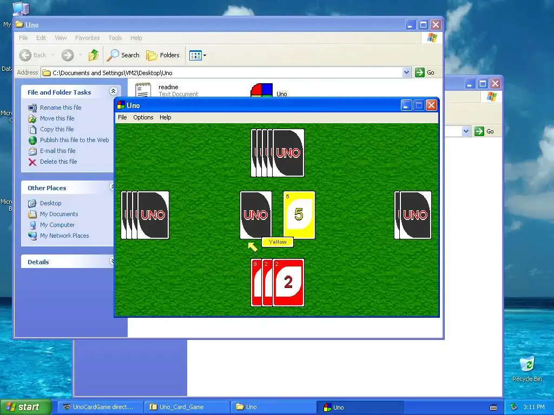Image resolution: width=554 pixels, height=415 pixels.
Task: Open the Views dropdown button
Action: click(197, 55)
